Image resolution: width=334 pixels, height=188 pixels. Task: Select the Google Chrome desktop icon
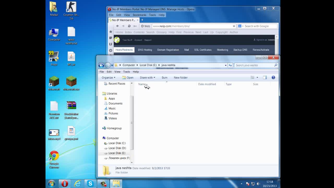[54, 160]
